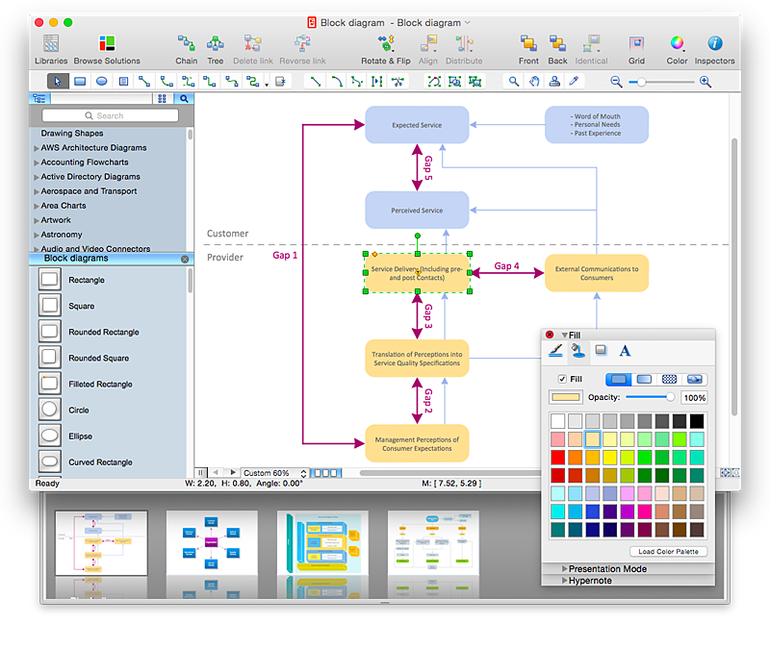
Task: Select the Tree connection mode icon
Action: (x=216, y=44)
